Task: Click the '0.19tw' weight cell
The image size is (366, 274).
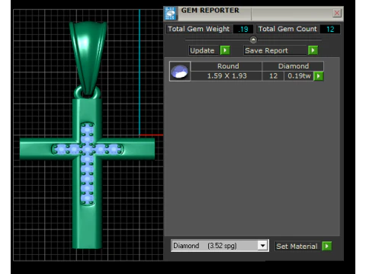Action: tap(299, 76)
